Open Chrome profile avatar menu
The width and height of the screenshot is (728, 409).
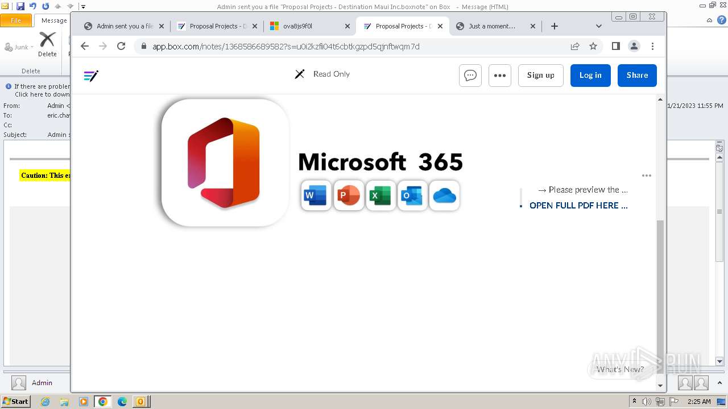[x=634, y=46]
